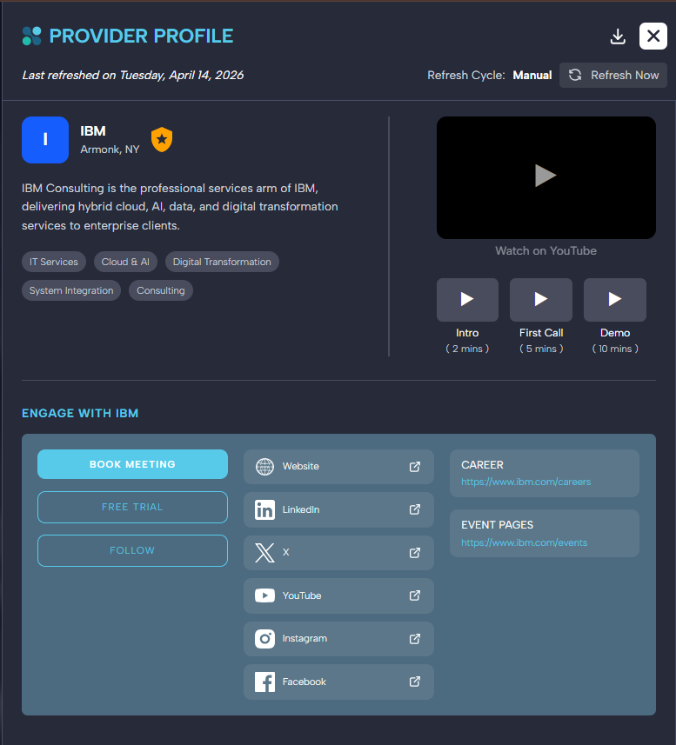Click the Provider Profile logo dots
676x745 pixels.
click(x=32, y=37)
